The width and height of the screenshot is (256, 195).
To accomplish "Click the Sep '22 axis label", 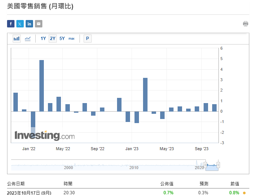I will tap(97, 149).
